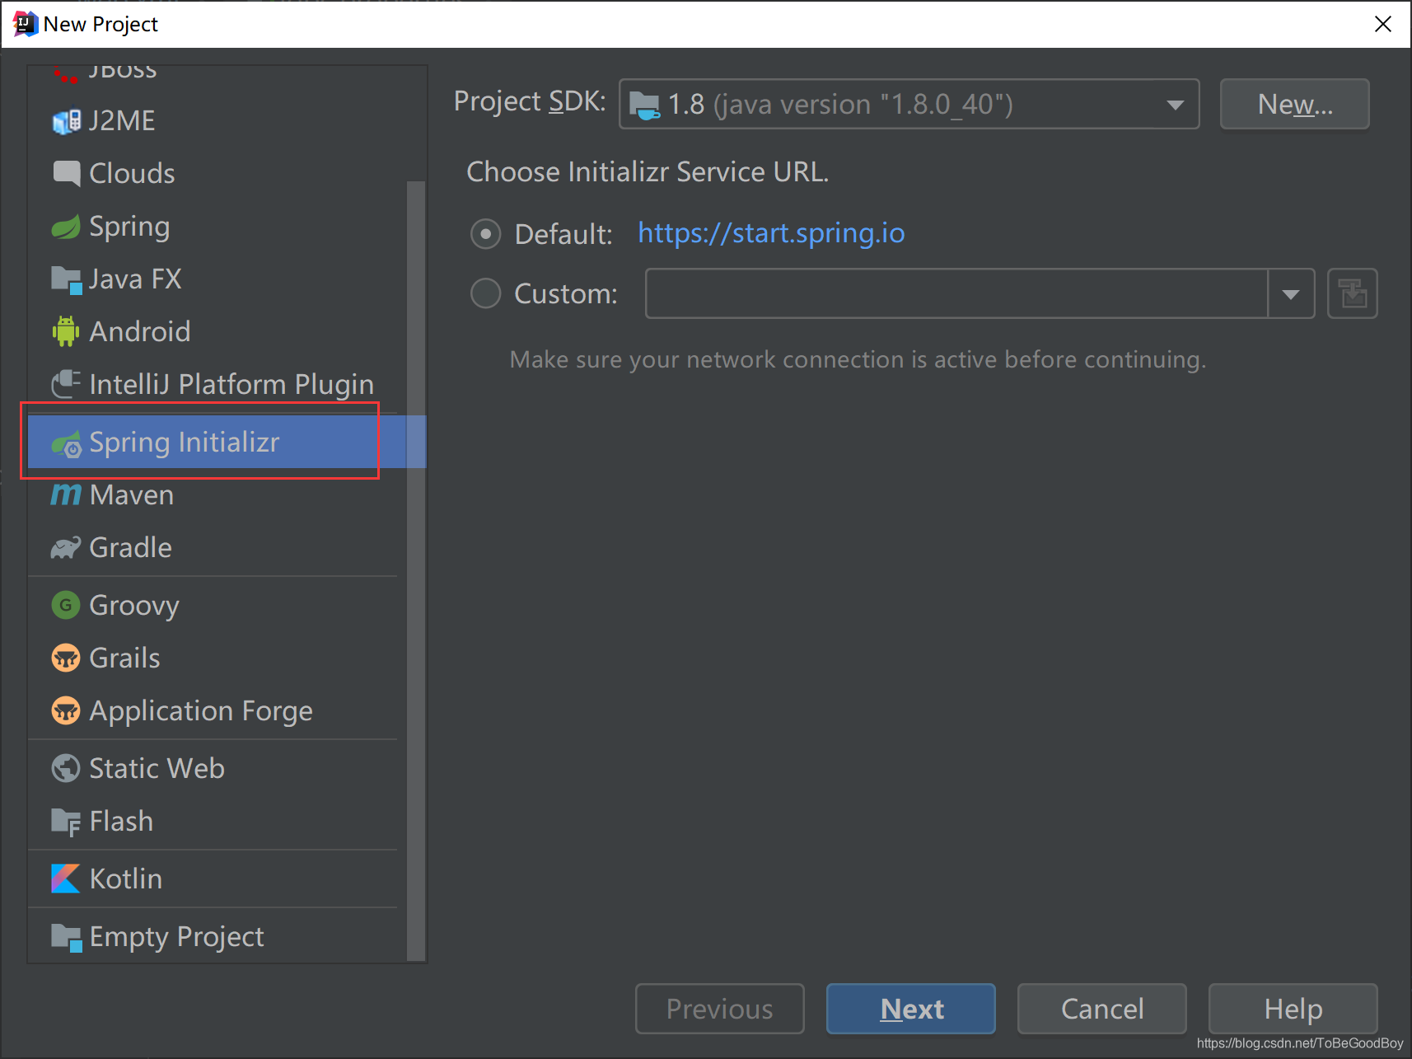Open Help for New Project

point(1293,1009)
